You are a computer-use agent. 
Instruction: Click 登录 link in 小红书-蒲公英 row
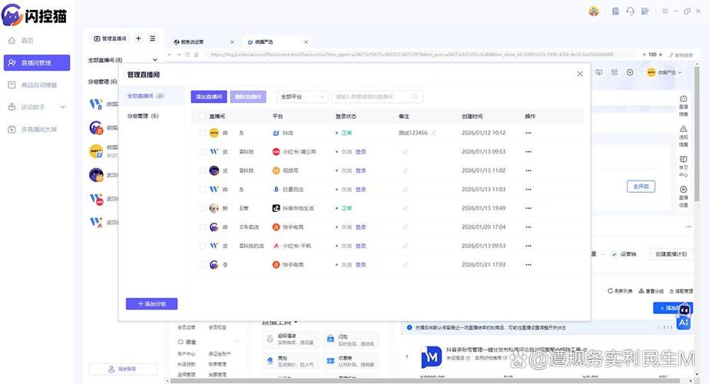[x=361, y=152]
